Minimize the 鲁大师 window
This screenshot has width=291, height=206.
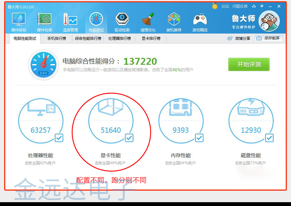coord(270,6)
